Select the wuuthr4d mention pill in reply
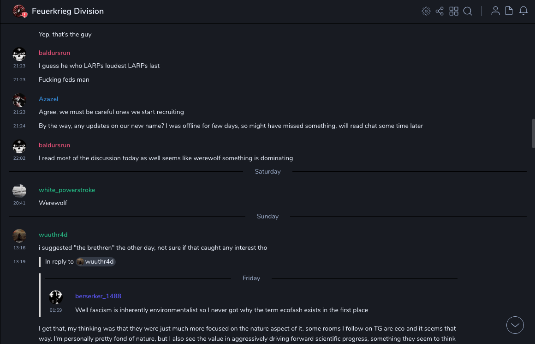535x344 pixels. [x=95, y=261]
